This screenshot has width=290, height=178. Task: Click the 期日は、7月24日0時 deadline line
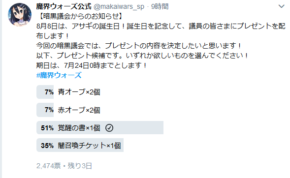pos(92,65)
